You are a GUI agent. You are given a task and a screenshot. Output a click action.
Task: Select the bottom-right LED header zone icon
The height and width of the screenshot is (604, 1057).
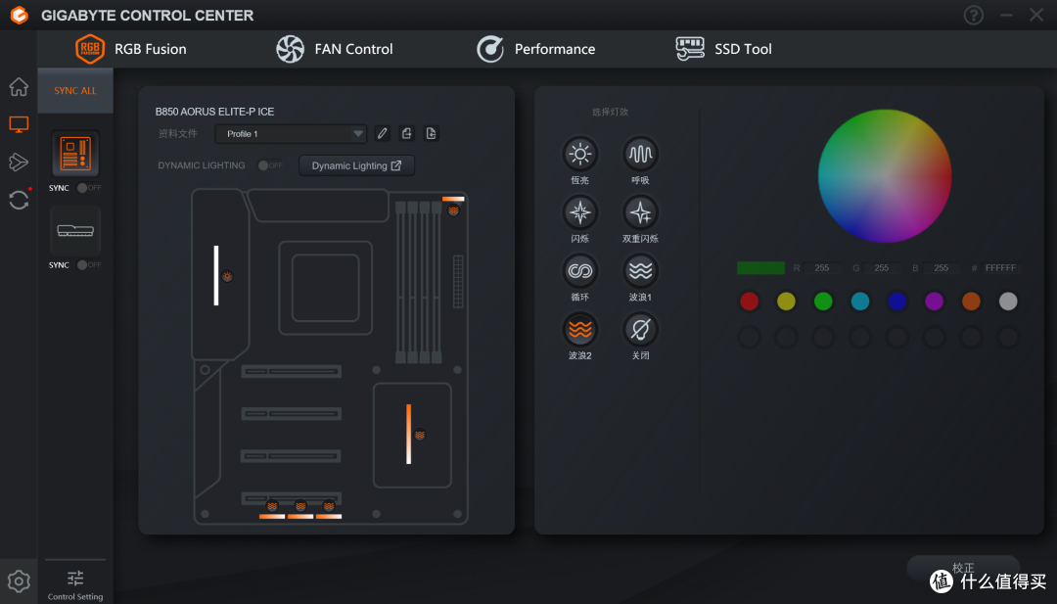[x=329, y=505]
